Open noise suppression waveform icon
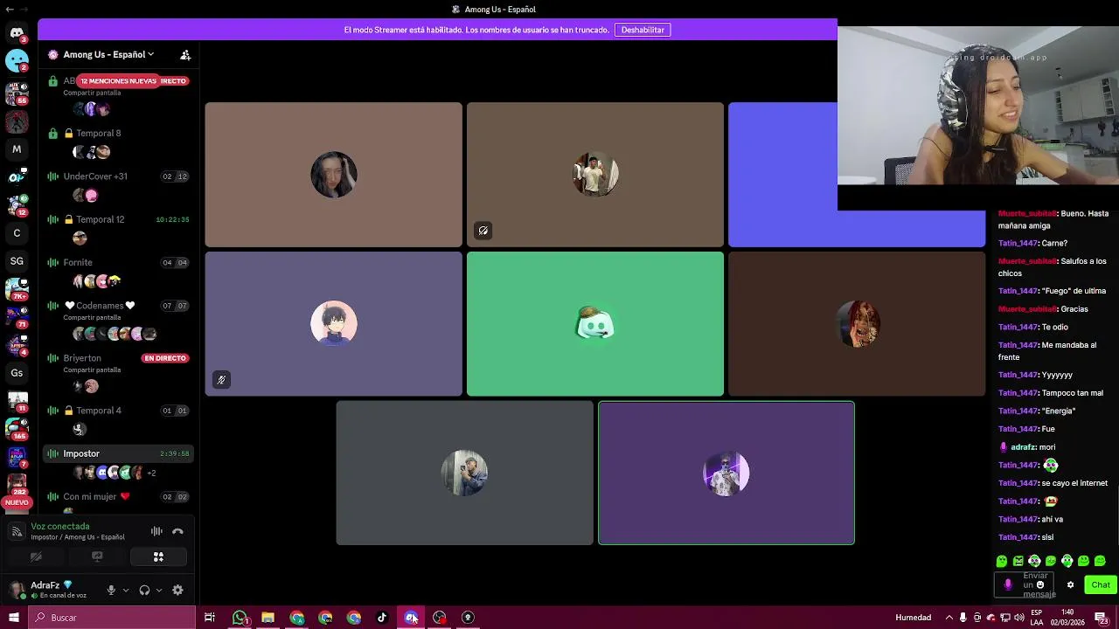This screenshot has width=1119, height=629. tap(156, 531)
